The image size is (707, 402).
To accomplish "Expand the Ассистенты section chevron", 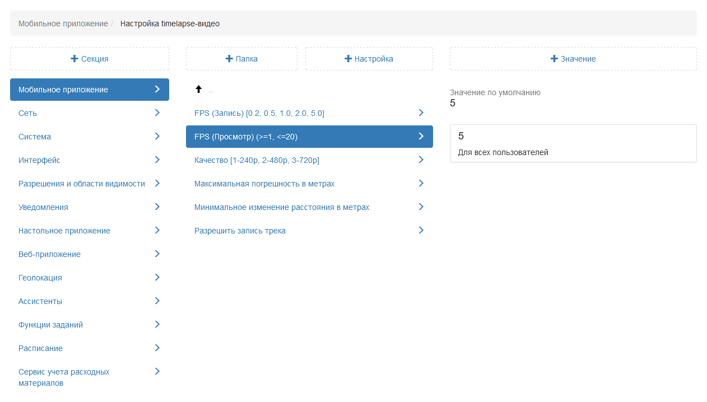I will point(157,301).
